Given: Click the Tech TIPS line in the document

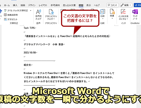Looking at the screenshot, I should [29, 28].
